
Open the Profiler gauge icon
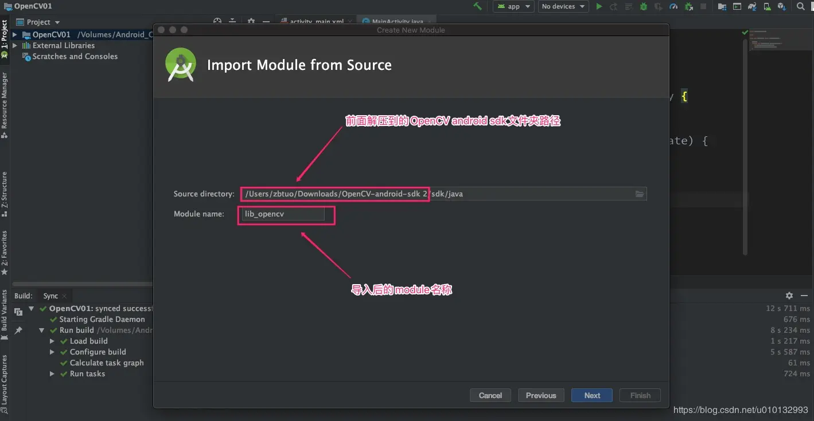point(673,6)
